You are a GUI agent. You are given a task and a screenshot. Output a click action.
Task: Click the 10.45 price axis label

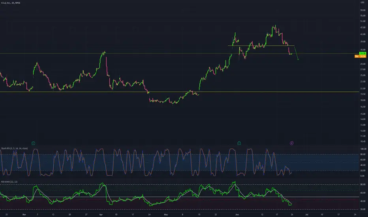[363, 142]
